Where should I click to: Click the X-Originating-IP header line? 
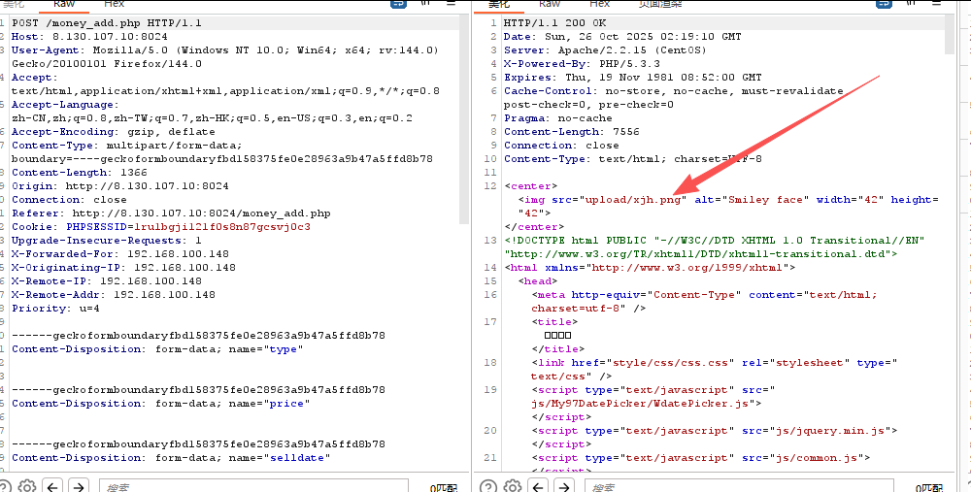[x=124, y=268]
